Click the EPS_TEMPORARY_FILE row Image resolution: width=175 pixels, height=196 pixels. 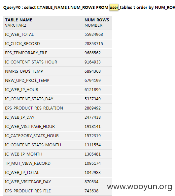pyautogui.click(x=58, y=53)
